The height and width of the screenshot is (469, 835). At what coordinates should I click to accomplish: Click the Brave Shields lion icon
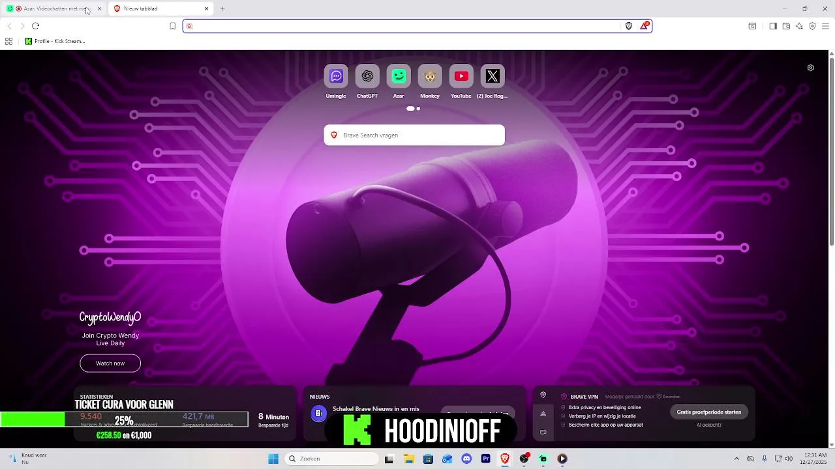point(629,26)
